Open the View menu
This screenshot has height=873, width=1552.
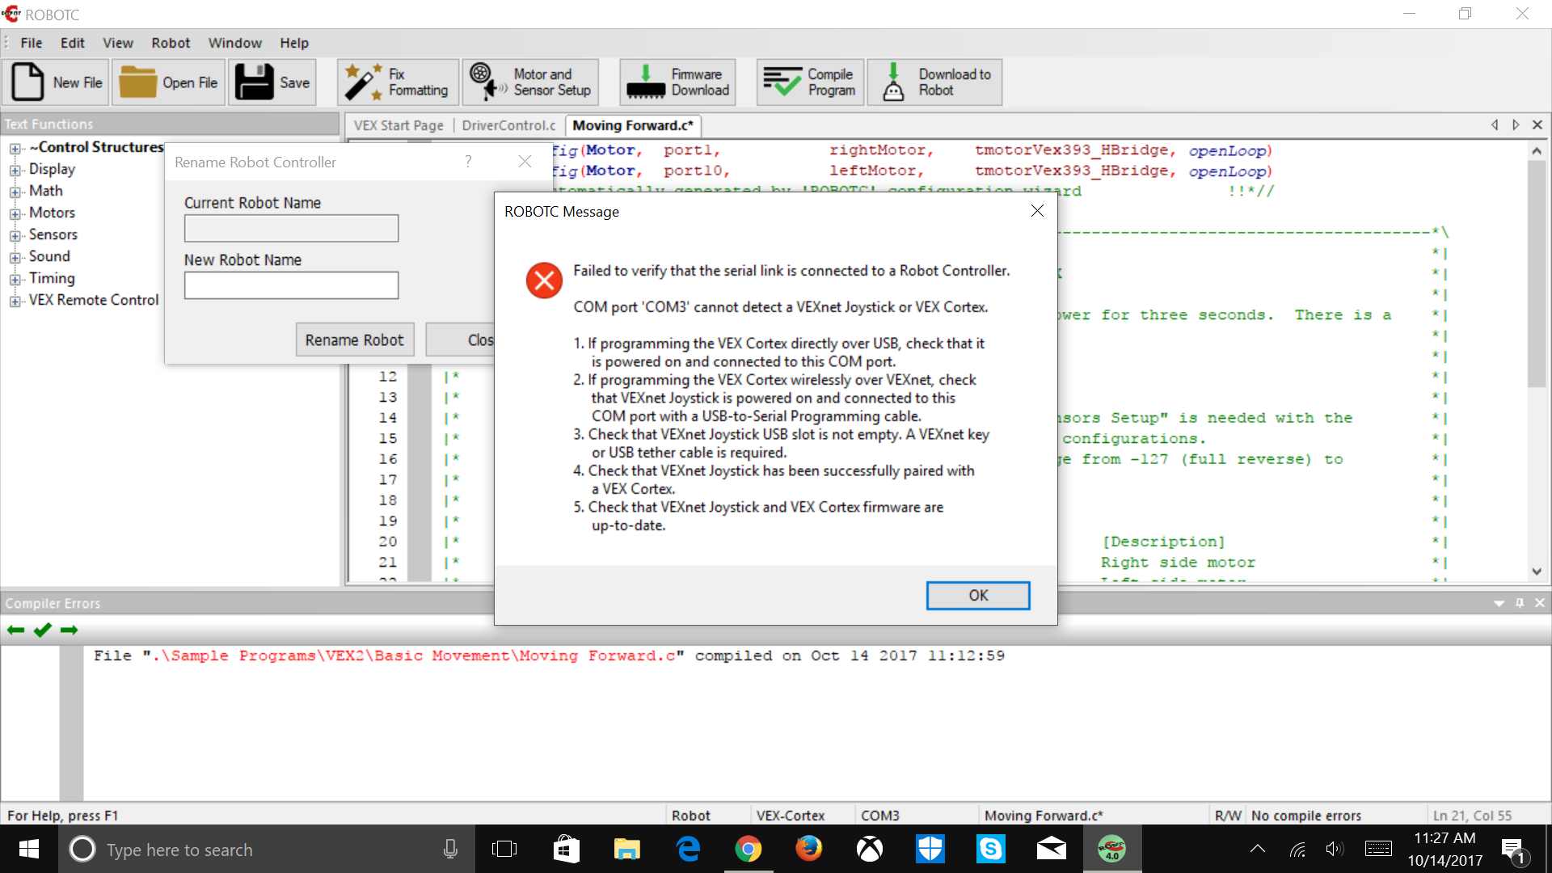(x=118, y=43)
